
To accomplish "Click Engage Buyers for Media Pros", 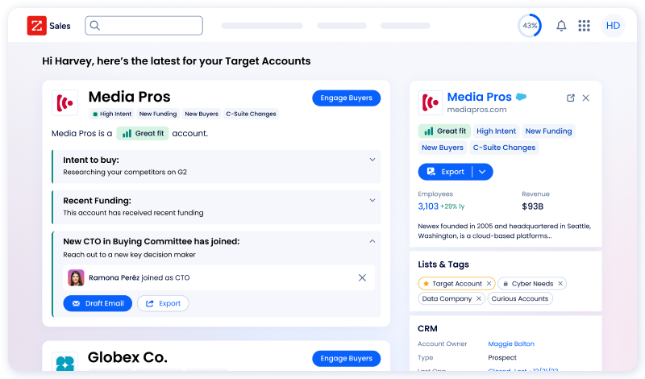I will pyautogui.click(x=347, y=98).
